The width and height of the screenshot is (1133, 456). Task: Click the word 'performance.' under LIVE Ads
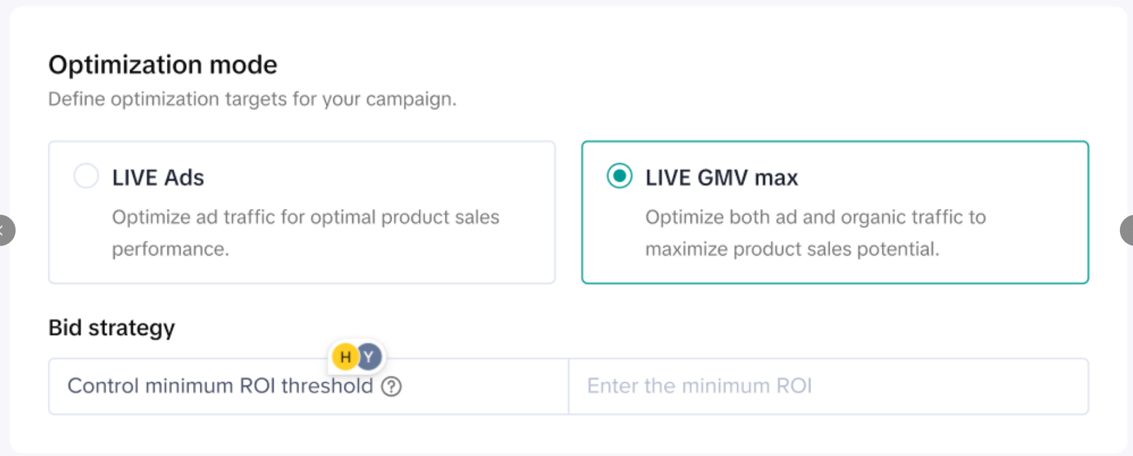click(x=171, y=249)
